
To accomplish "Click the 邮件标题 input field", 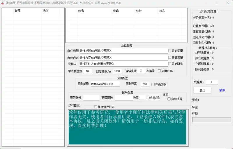I will click(123, 51).
